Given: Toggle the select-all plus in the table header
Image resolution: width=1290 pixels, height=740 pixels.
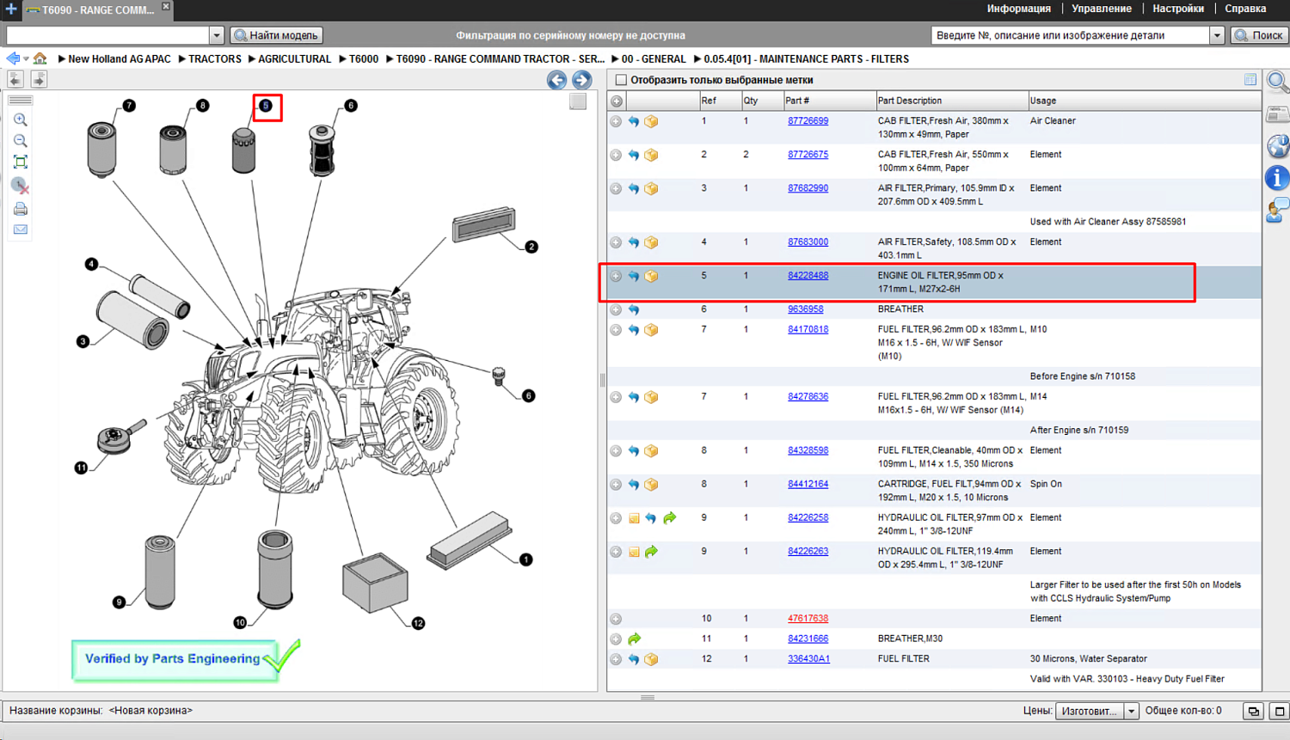Looking at the screenshot, I should point(617,101).
